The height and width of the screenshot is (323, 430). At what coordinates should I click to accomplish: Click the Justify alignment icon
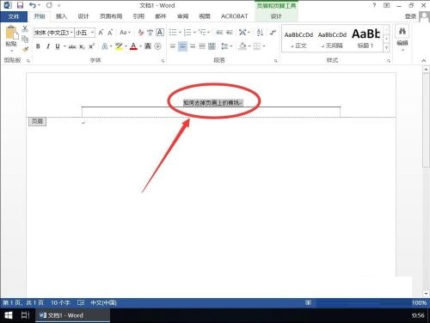(202, 46)
